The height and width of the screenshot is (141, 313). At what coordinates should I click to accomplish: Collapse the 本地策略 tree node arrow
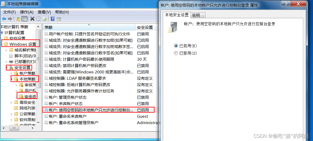click(12, 79)
